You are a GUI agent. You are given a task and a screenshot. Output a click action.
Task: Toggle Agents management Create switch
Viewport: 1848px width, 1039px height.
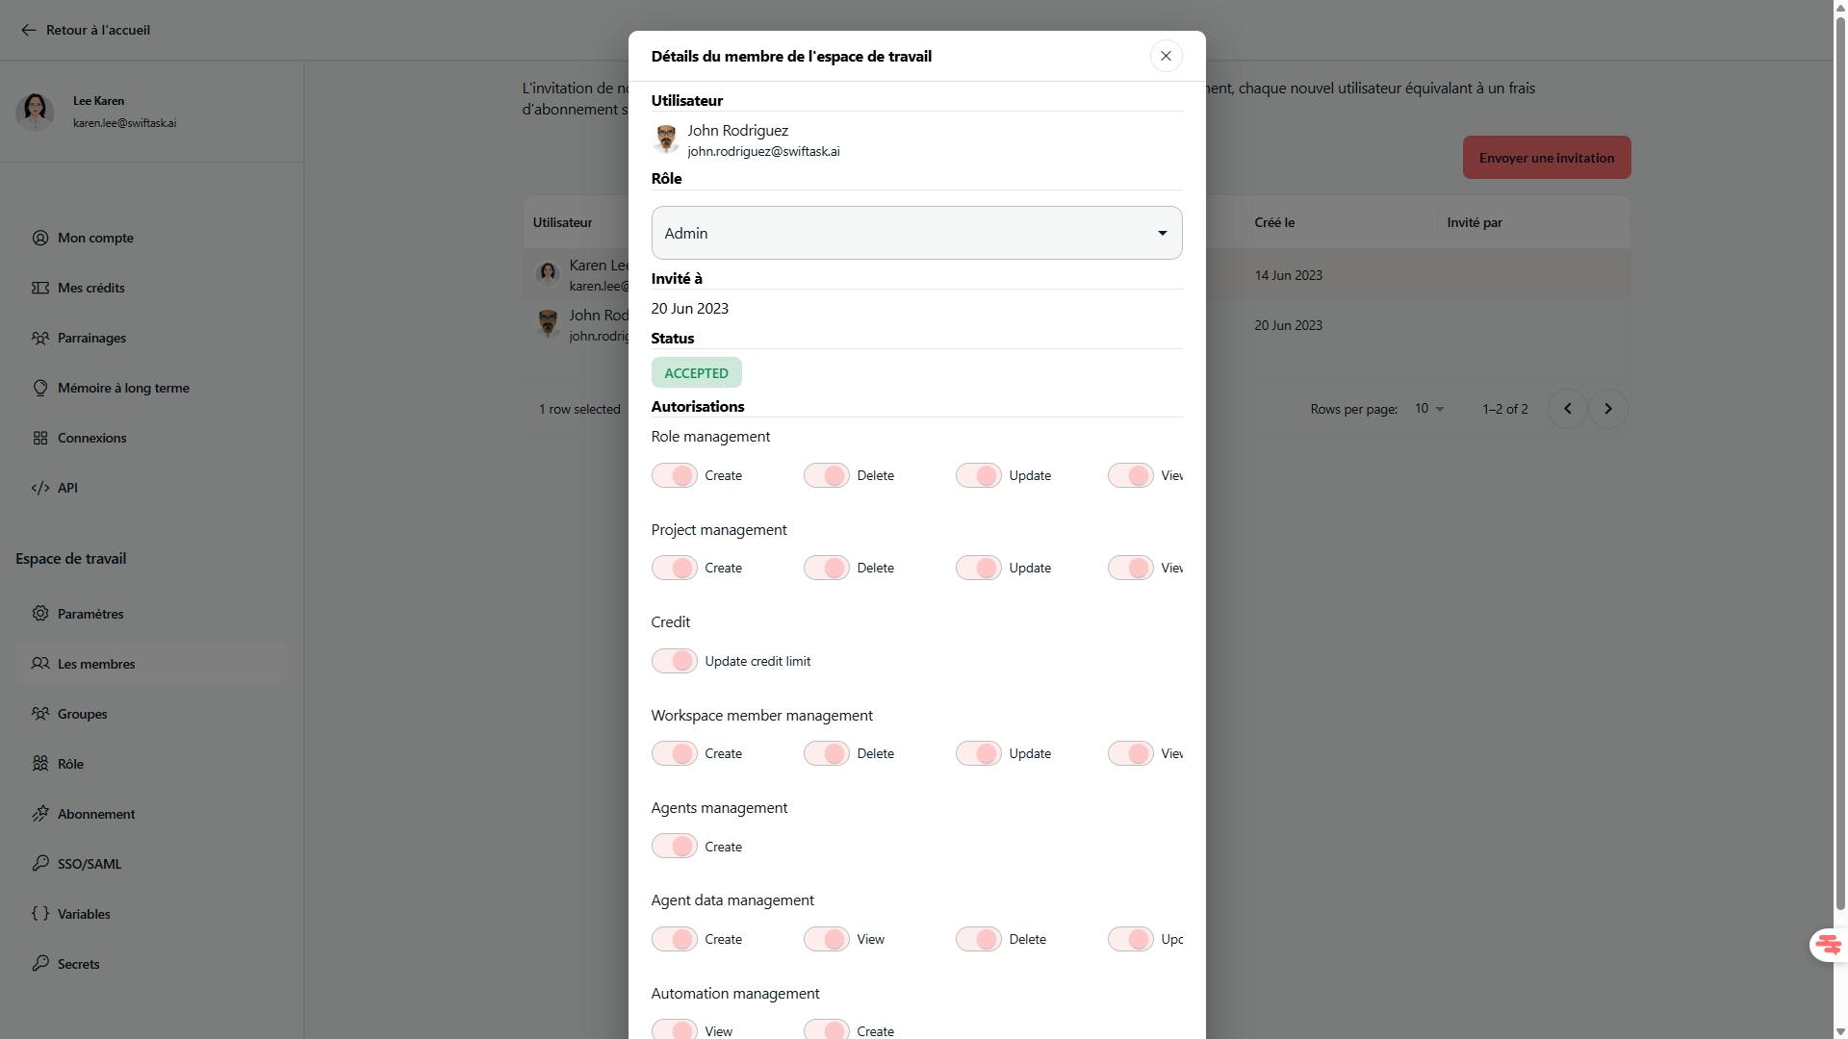coord(674,847)
